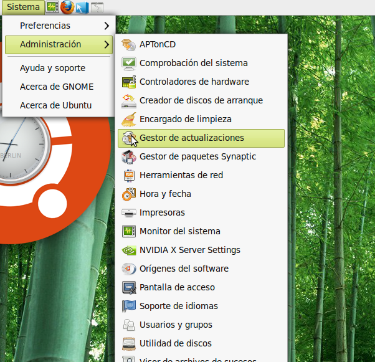This screenshot has width=375, height=362.
Task: Click the Encargado de limpieza broom icon
Action: coord(129,120)
